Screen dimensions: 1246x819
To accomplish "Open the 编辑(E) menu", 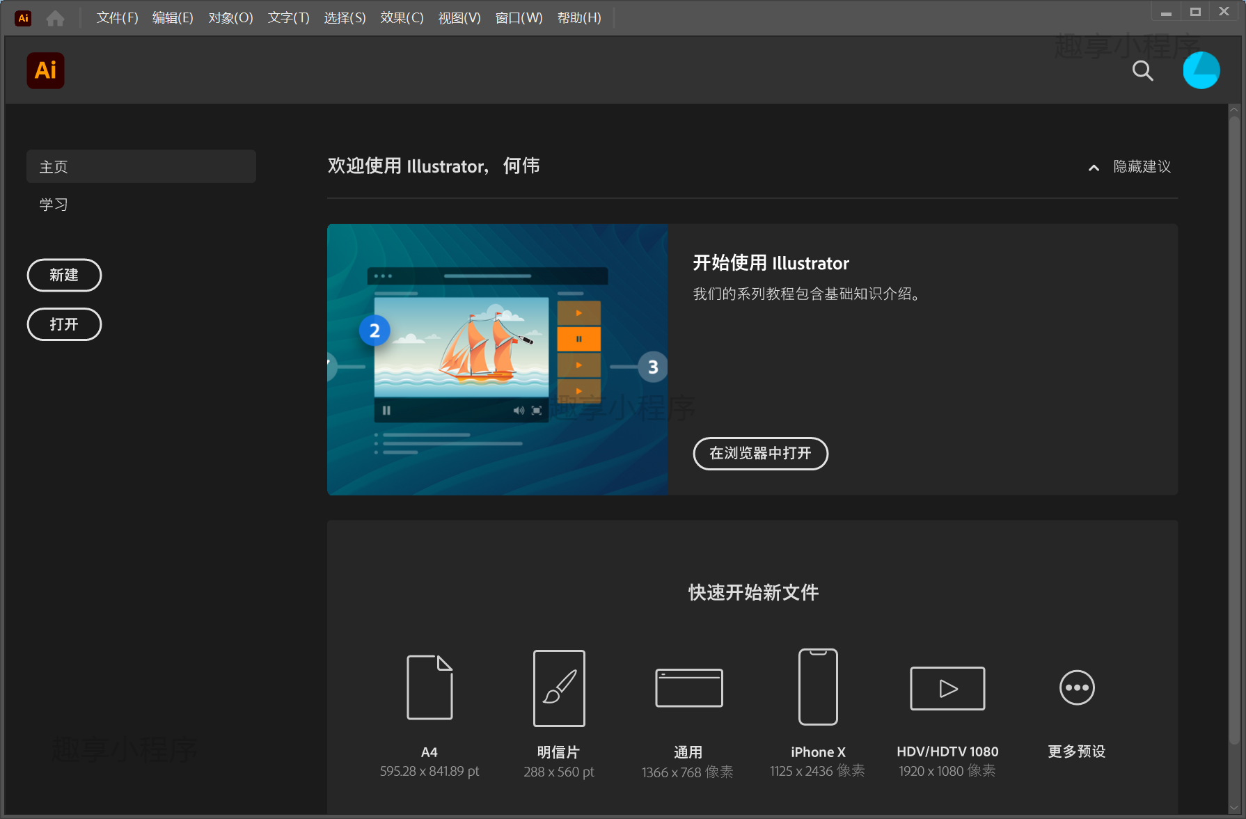I will (x=173, y=18).
